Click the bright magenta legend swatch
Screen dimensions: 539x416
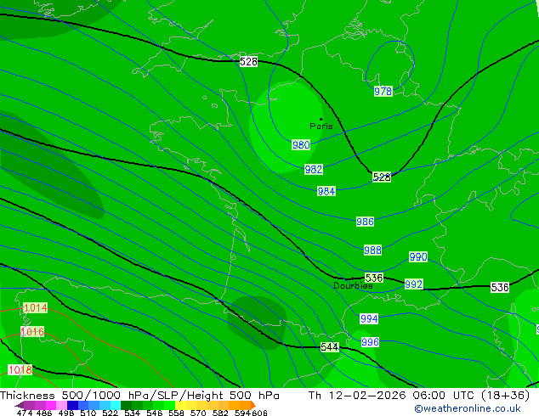pyautogui.click(x=51, y=405)
